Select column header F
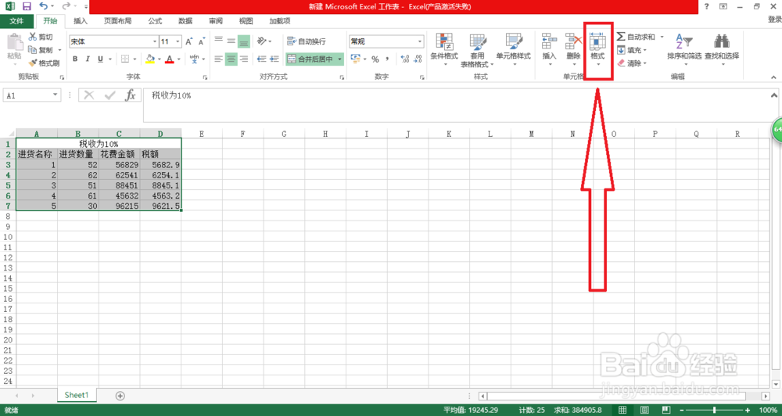Screen dimensions: 782x416 pyautogui.click(x=242, y=134)
